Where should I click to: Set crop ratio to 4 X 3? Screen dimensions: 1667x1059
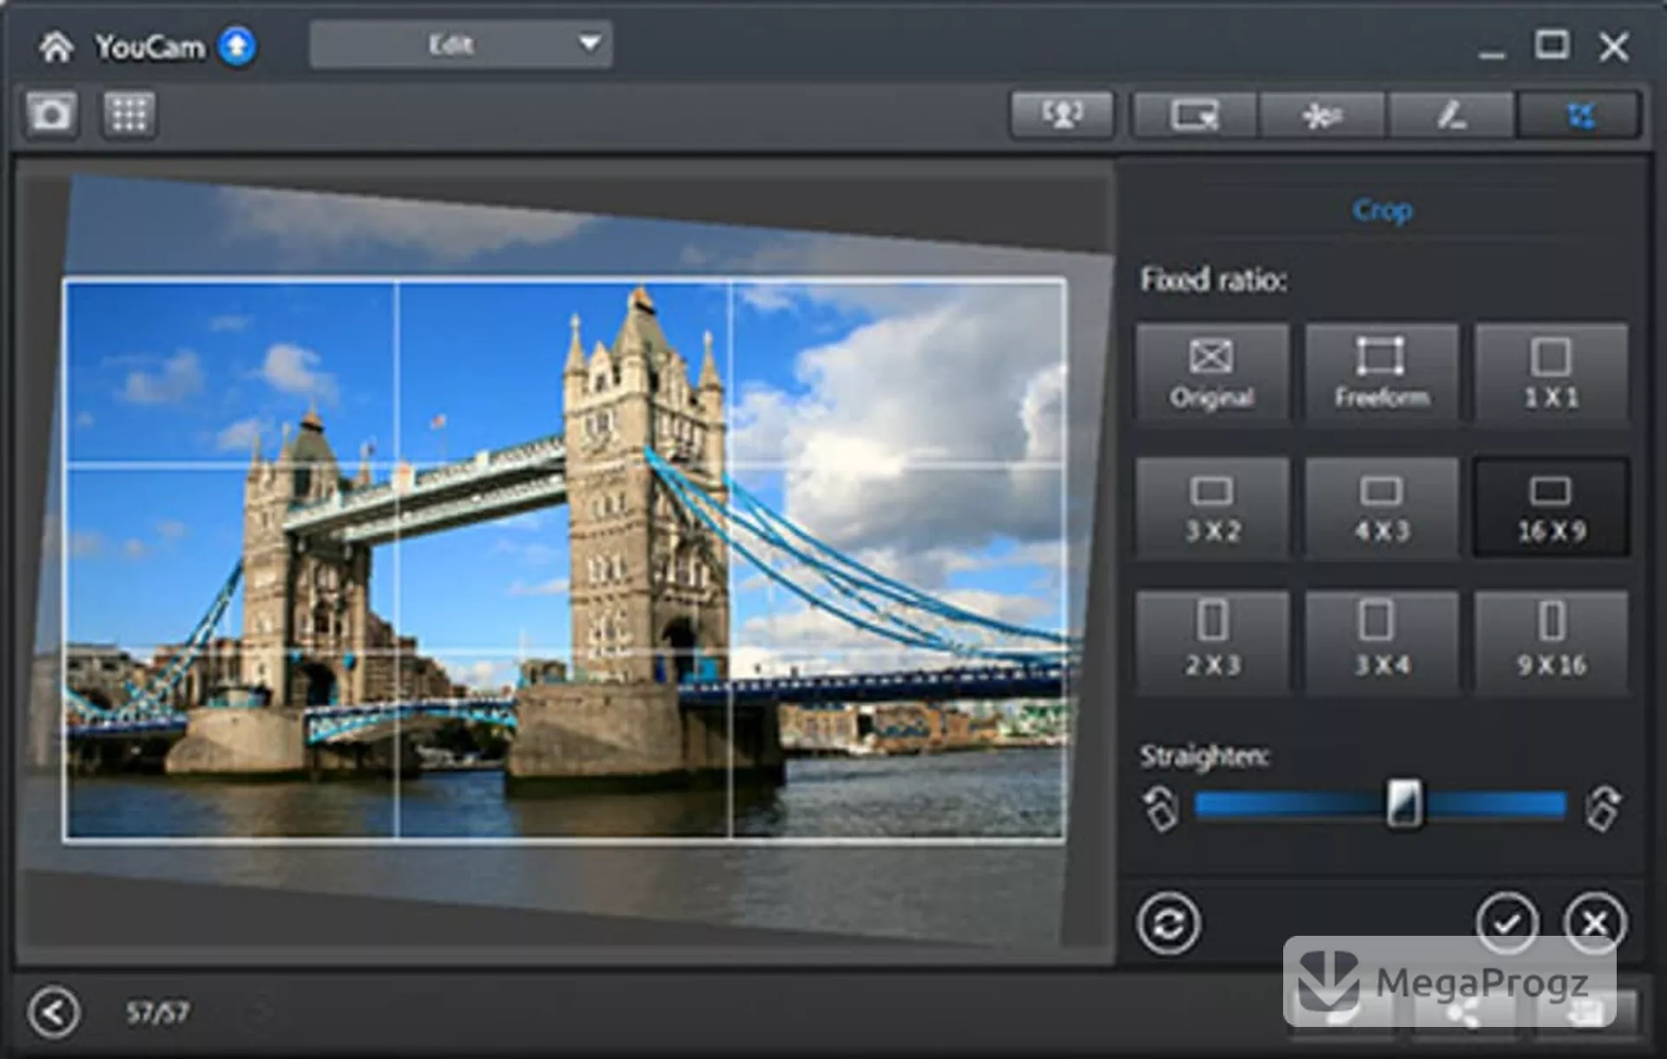tap(1381, 508)
